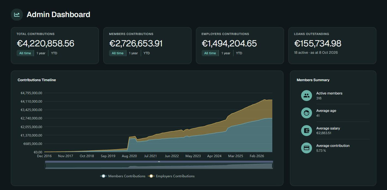This screenshot has height=190, width=387.
Task: Select All time for Total Contributions
Action: tap(25, 53)
